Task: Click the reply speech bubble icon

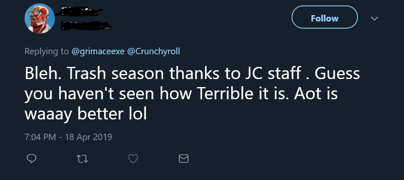Action: click(x=31, y=159)
